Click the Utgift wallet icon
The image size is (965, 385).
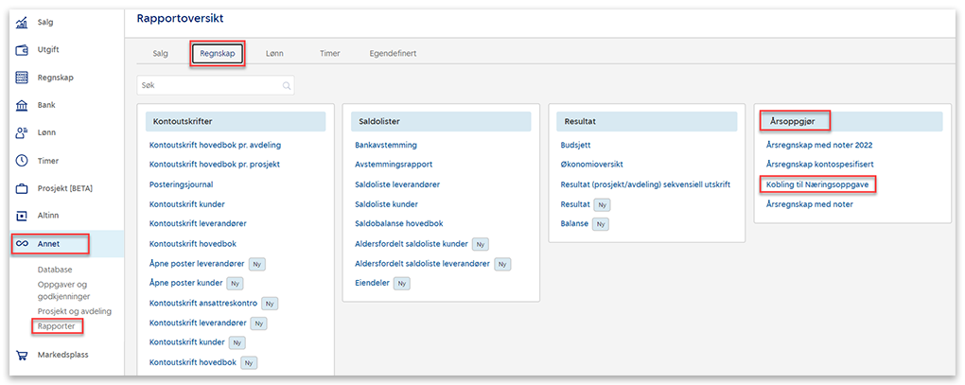click(22, 50)
